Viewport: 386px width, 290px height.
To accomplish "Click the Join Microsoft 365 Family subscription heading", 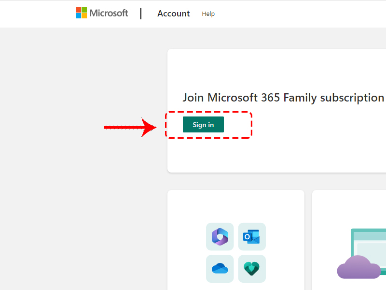I will pos(283,98).
